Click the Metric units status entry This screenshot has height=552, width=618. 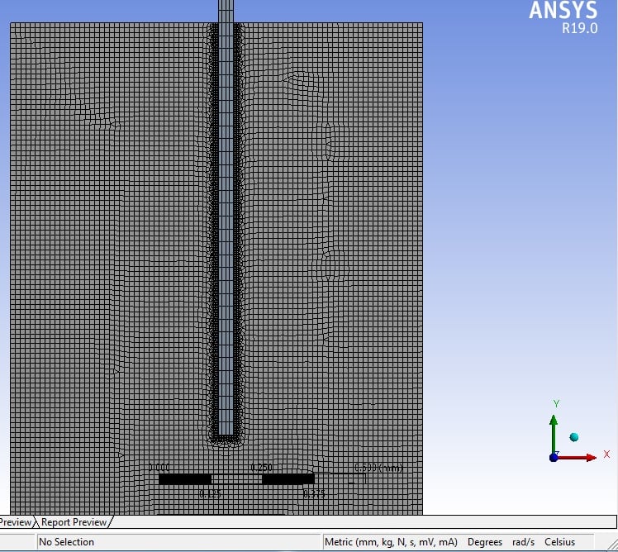[x=391, y=542]
